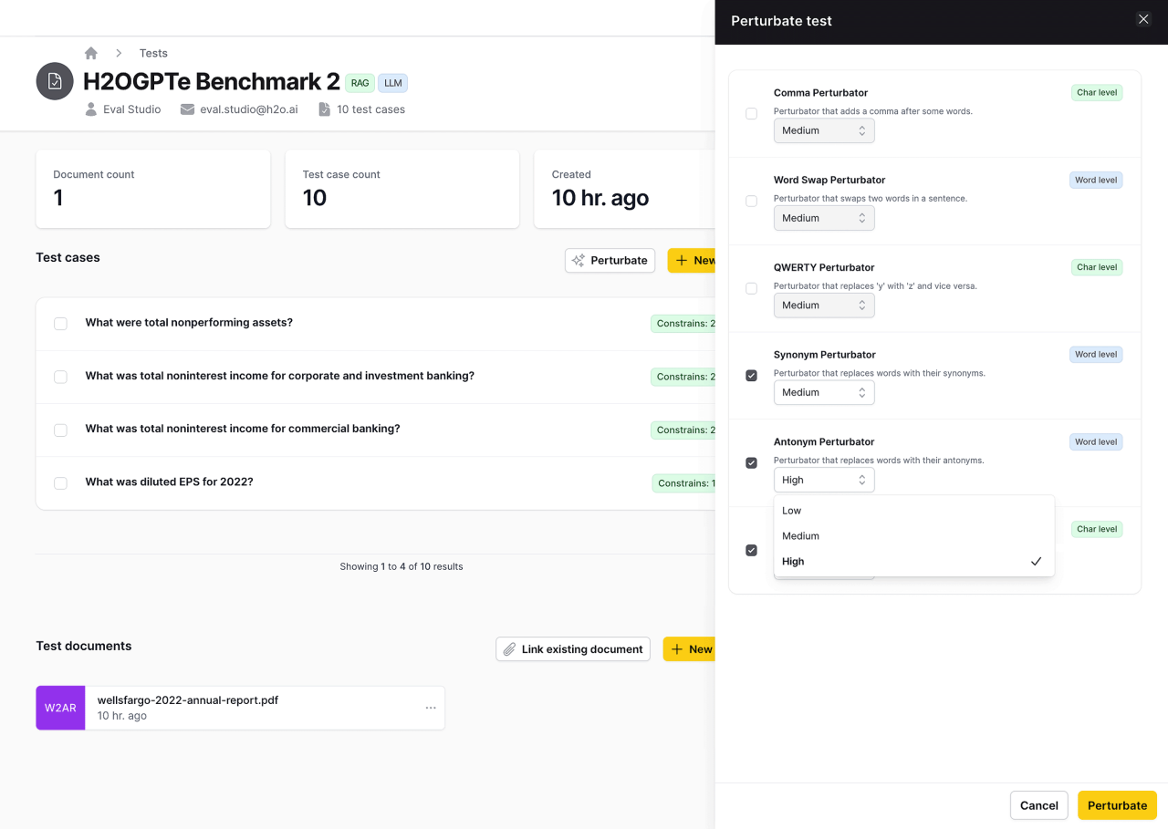This screenshot has height=829, width=1168.
Task: Close the Perturbate test panel
Action: point(1143,19)
